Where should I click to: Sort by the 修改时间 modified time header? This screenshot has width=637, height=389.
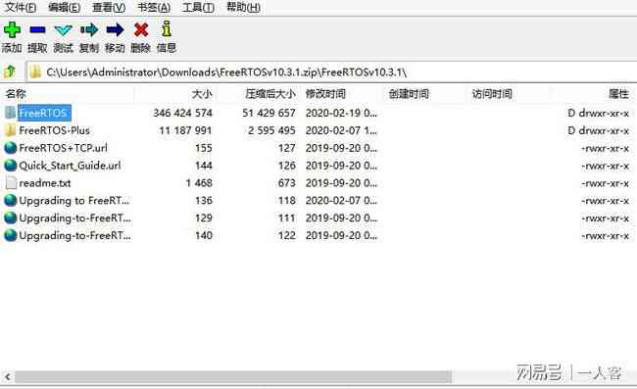click(325, 94)
